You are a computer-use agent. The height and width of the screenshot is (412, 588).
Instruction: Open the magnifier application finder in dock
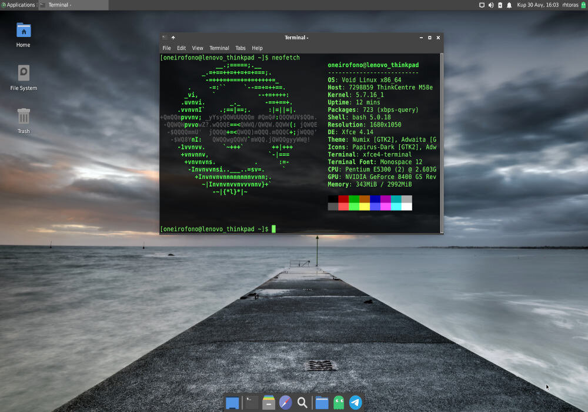tap(302, 403)
